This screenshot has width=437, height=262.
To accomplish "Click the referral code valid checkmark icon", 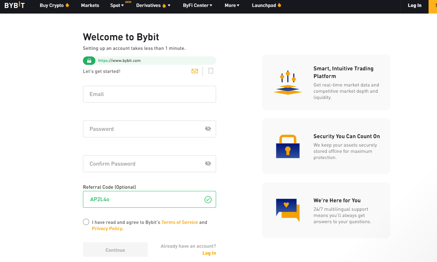I will click(208, 200).
